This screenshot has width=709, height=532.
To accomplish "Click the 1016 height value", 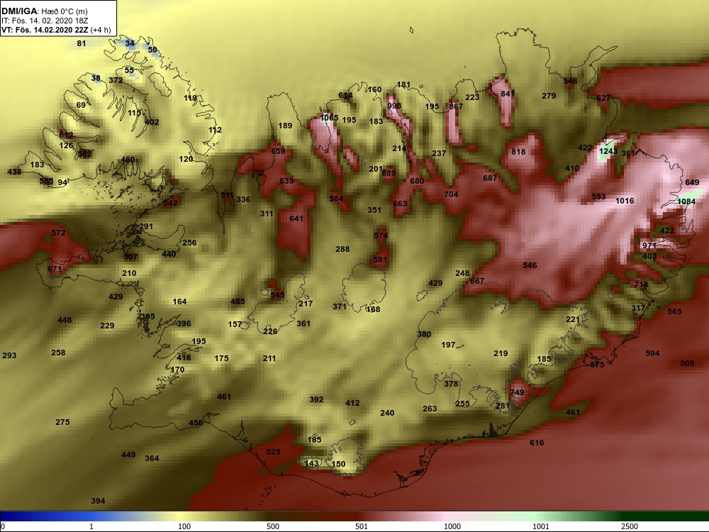I will (x=625, y=201).
